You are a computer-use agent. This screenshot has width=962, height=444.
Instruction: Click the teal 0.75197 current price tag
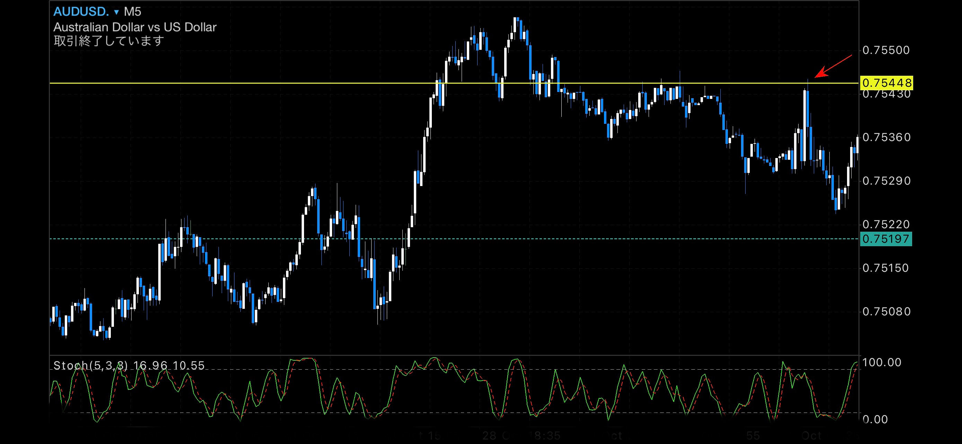[x=886, y=239]
